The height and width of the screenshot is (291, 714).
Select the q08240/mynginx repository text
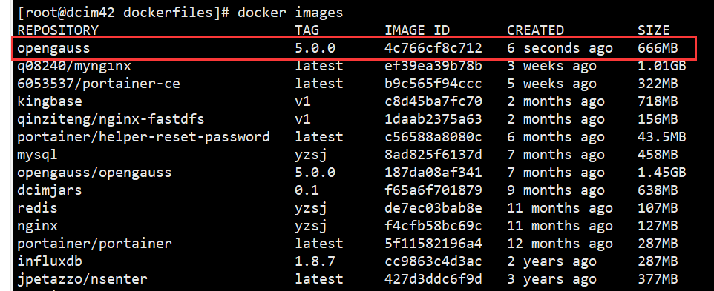[x=73, y=66]
